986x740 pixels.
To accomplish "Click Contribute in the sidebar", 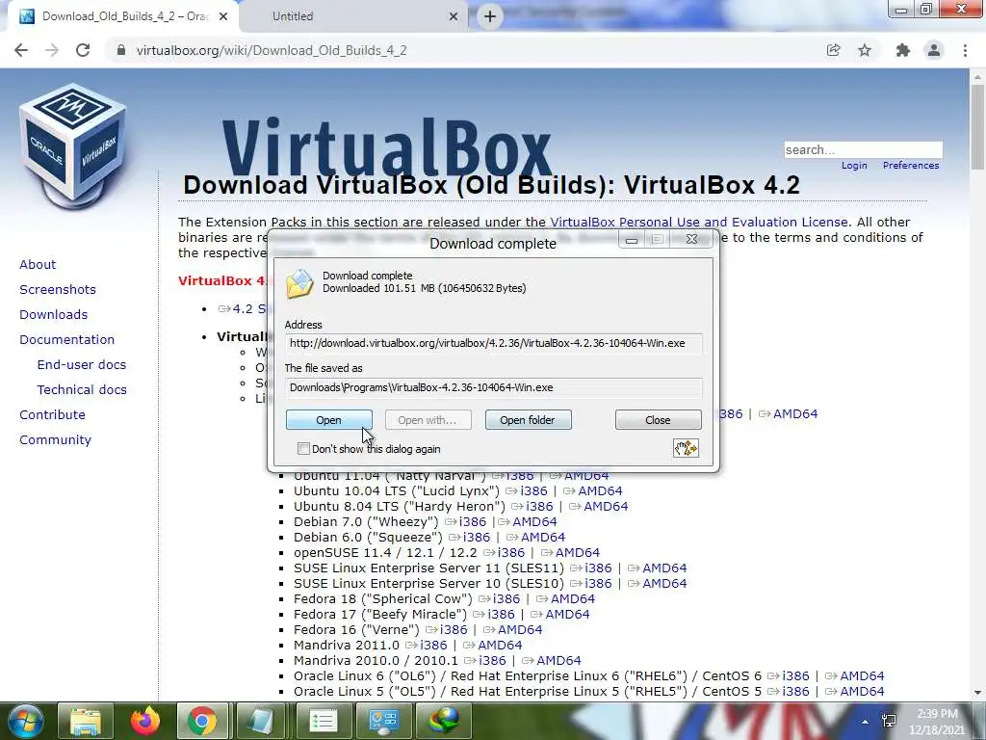I will pos(52,414).
